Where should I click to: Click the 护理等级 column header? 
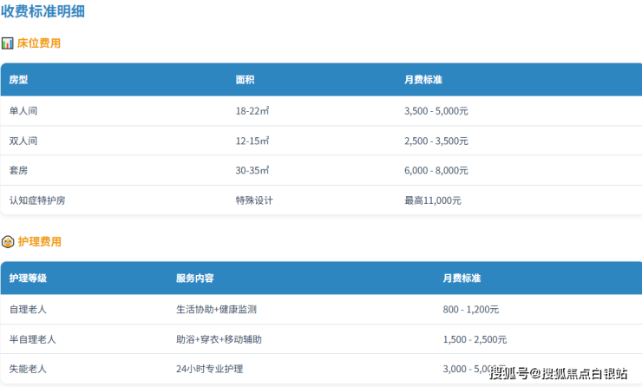coord(28,279)
